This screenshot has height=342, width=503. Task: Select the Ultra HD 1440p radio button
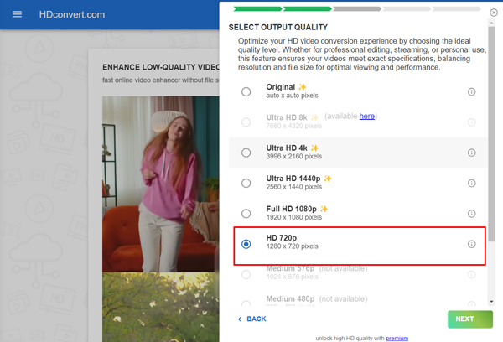tap(246, 184)
